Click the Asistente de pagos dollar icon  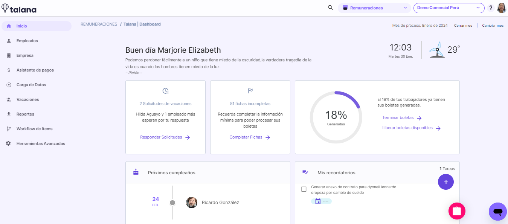[x=9, y=70]
